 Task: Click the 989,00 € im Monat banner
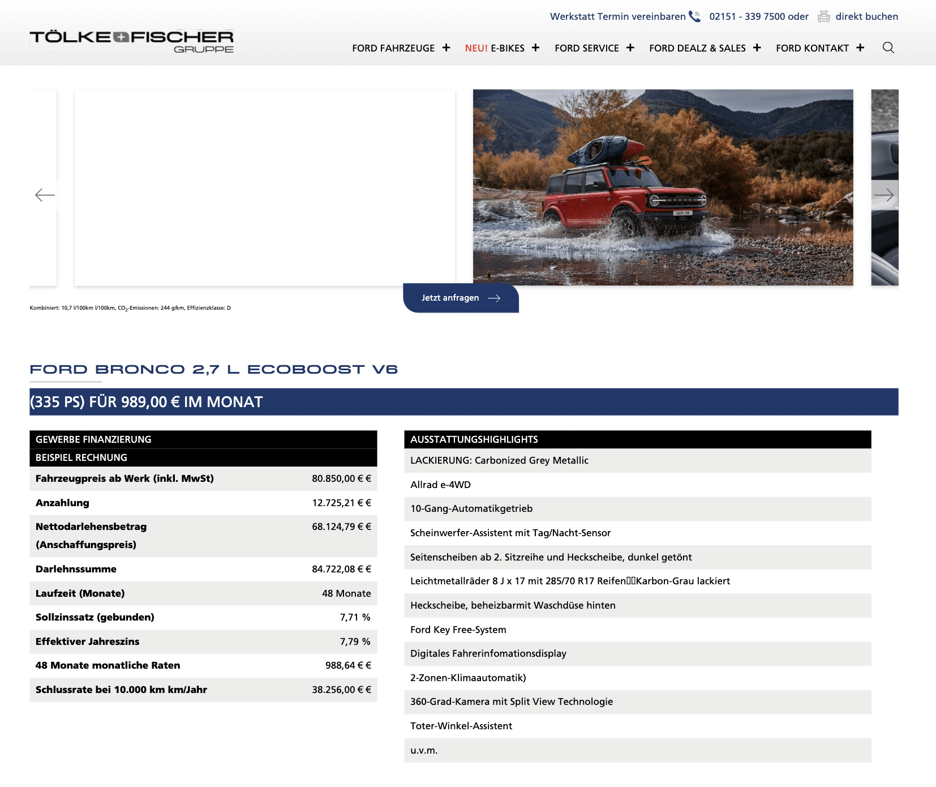point(463,402)
